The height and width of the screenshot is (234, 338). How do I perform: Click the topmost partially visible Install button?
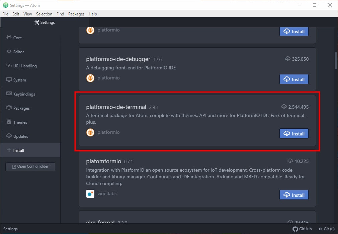(x=294, y=32)
